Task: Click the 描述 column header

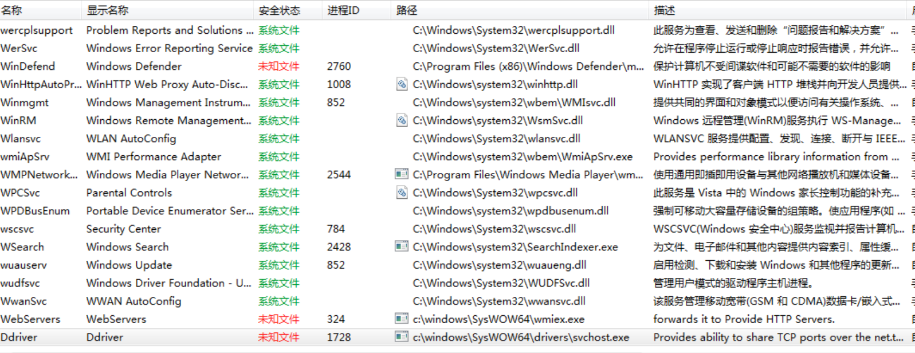Action: [664, 10]
